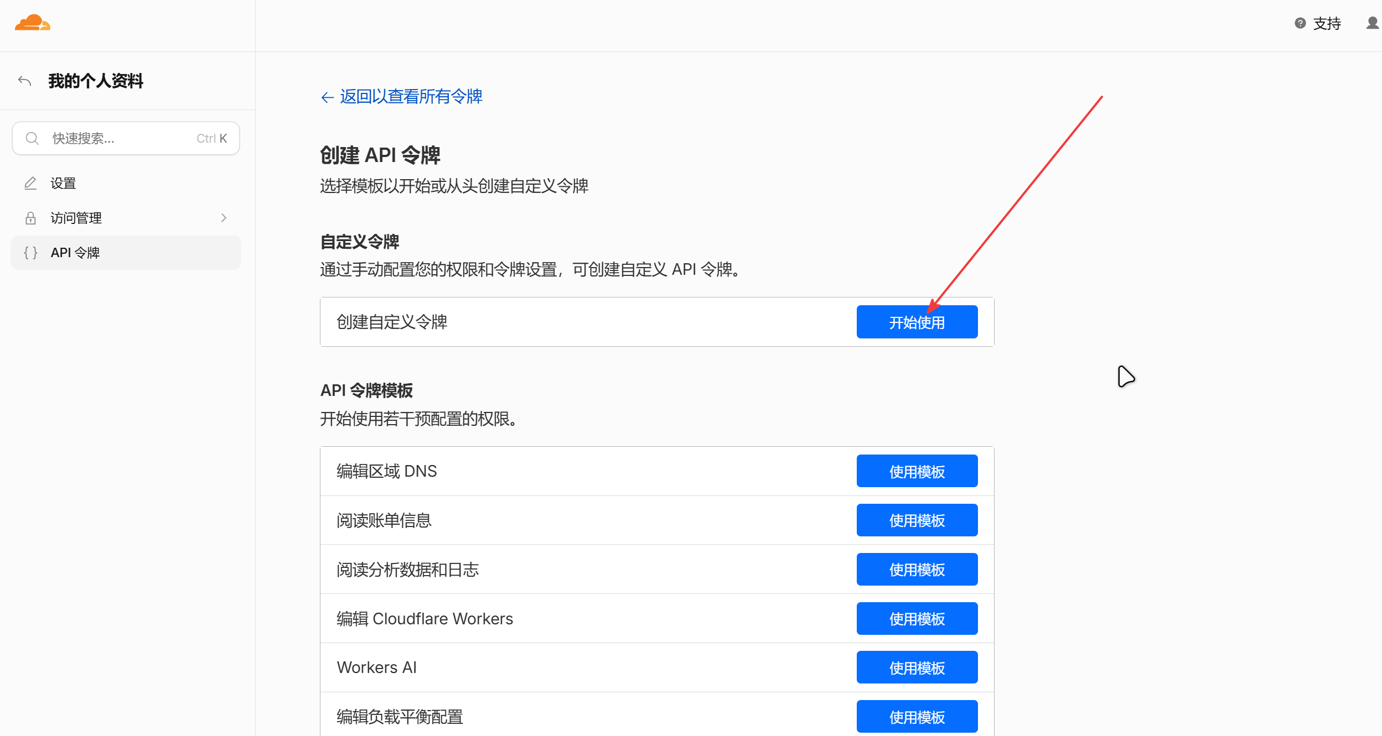Viewport: 1382px width, 736px height.
Task: Click the lock icon next to 访问管理
Action: point(30,218)
